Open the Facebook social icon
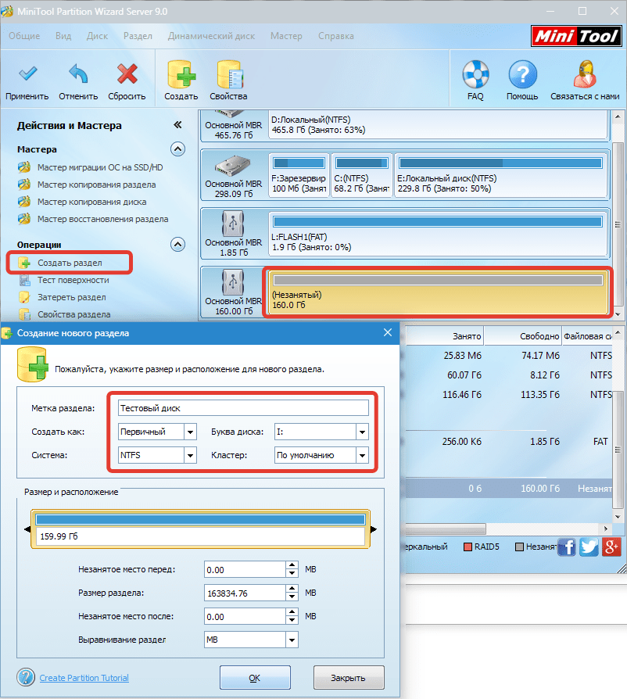The image size is (627, 699). click(567, 547)
